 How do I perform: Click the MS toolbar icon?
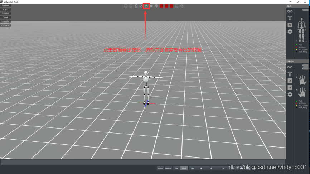coord(126,6)
